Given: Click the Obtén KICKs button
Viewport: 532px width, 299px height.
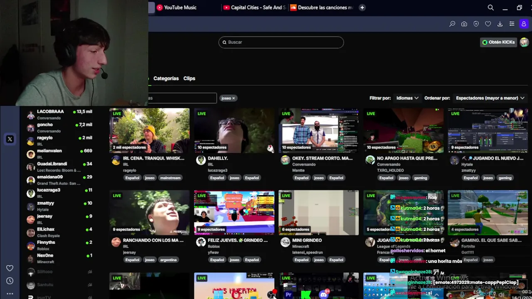Looking at the screenshot, I should tap(498, 42).
